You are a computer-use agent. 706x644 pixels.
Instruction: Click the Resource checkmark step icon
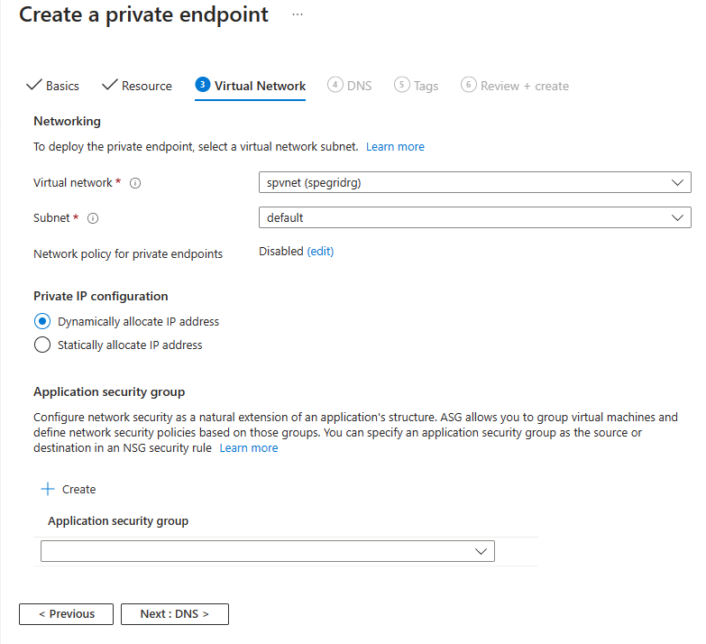tap(110, 86)
